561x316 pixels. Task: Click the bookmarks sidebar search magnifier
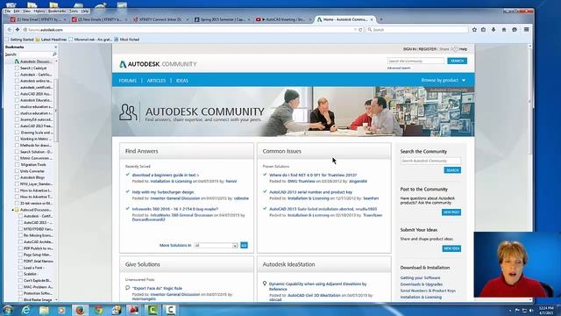pyautogui.click(x=54, y=54)
